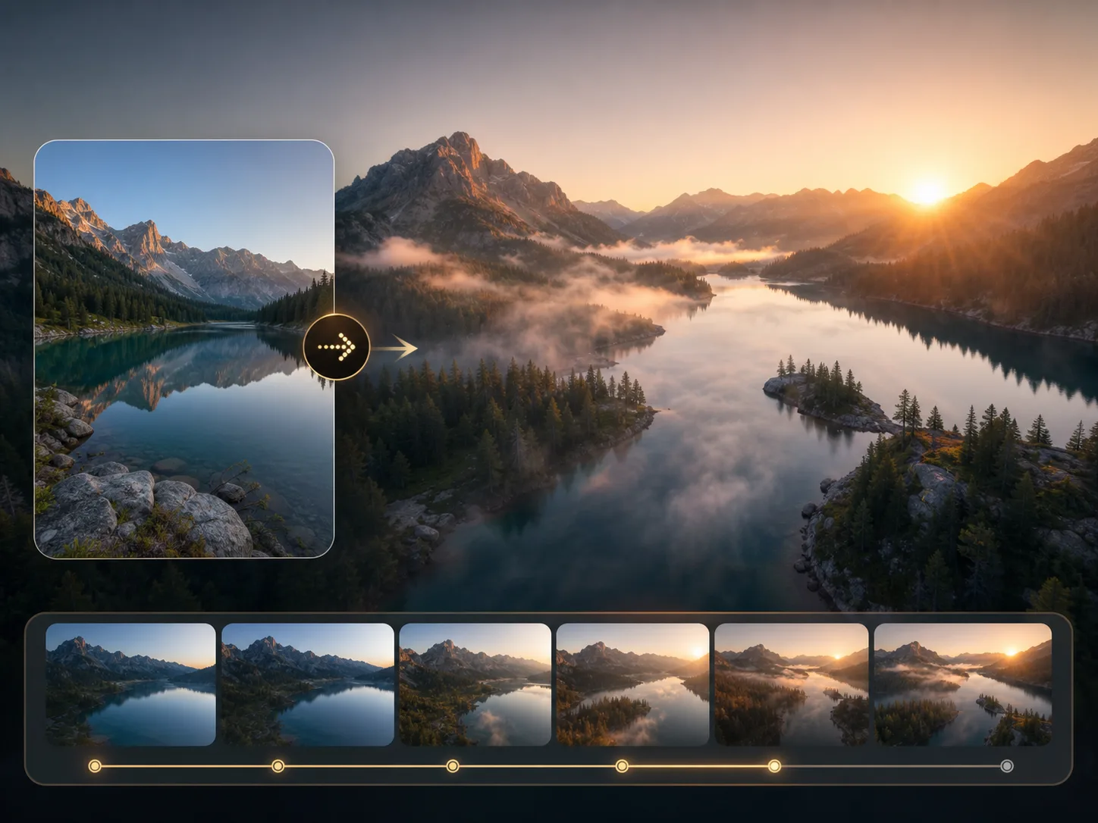
Task: Select the portrait source lake photo card
Action: click(x=184, y=349)
